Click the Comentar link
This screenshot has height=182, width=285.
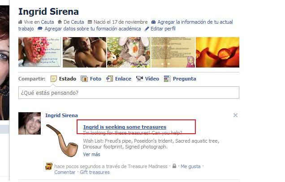[x=65, y=172]
